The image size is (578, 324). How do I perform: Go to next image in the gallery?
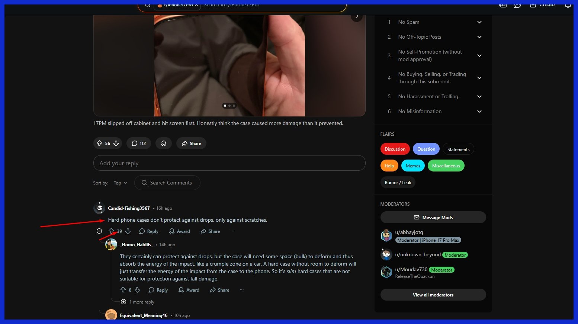point(356,16)
